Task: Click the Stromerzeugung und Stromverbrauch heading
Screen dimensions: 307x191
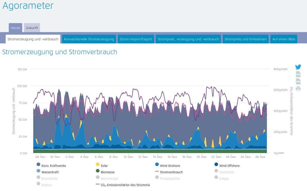Action: pyautogui.click(x=60, y=52)
